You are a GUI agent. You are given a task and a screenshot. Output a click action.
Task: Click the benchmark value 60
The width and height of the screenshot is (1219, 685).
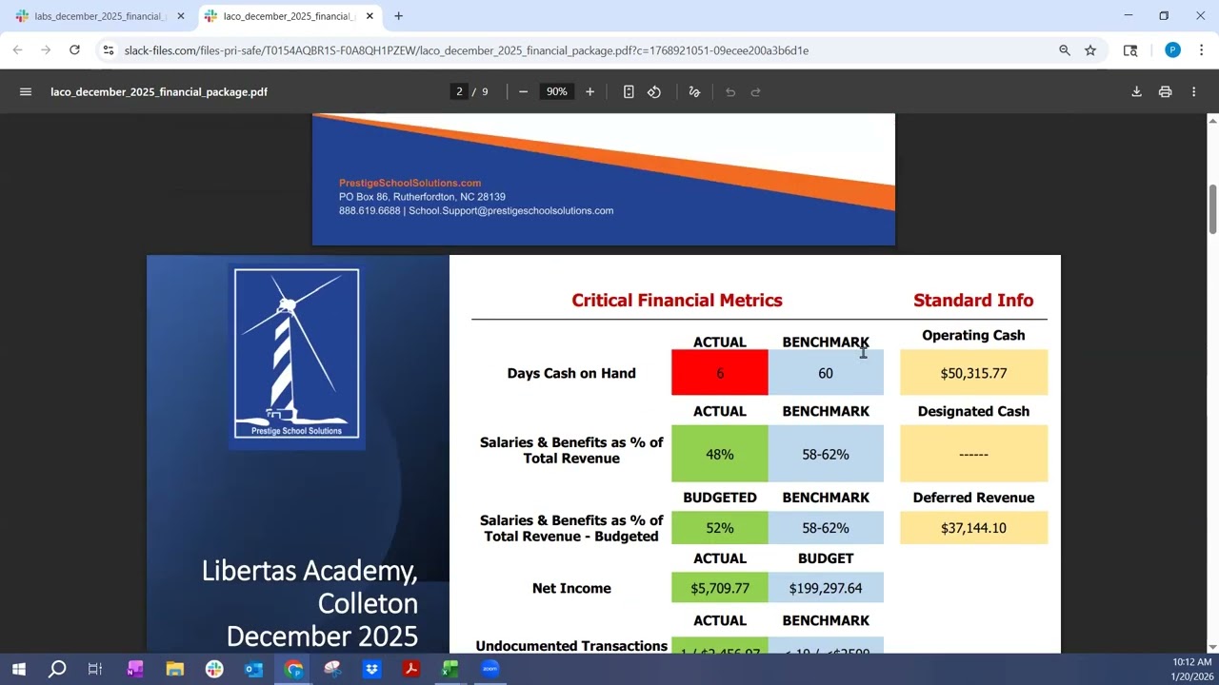[x=826, y=373]
